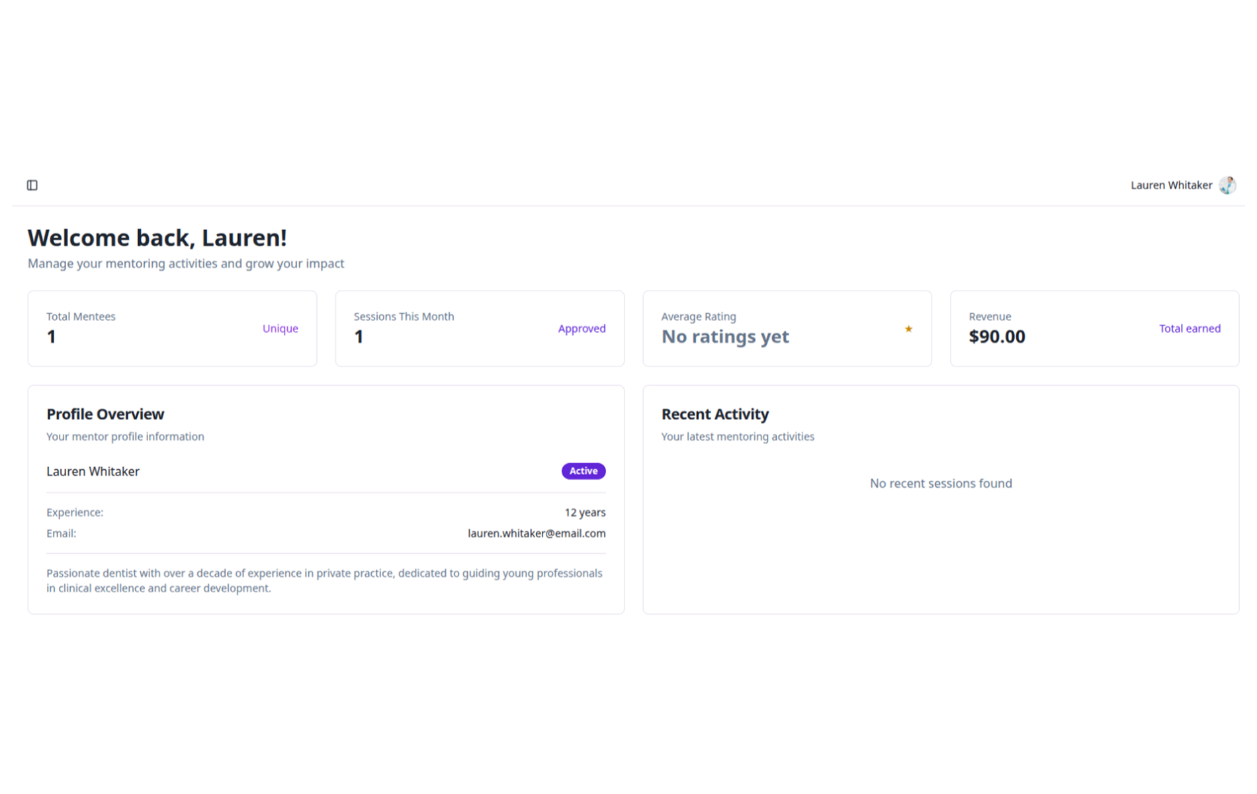Click the Unique label on mentees card
Screen dimensions: 1257x794
pos(280,329)
